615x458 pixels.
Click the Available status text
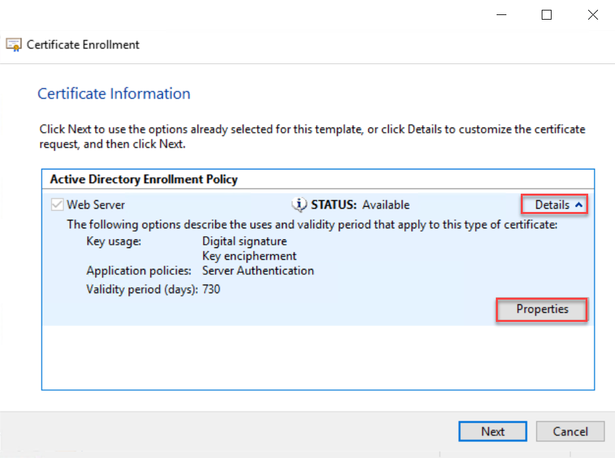[385, 205]
